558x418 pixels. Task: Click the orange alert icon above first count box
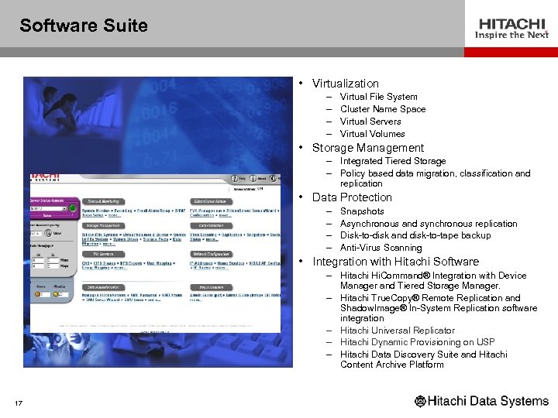pos(37,294)
